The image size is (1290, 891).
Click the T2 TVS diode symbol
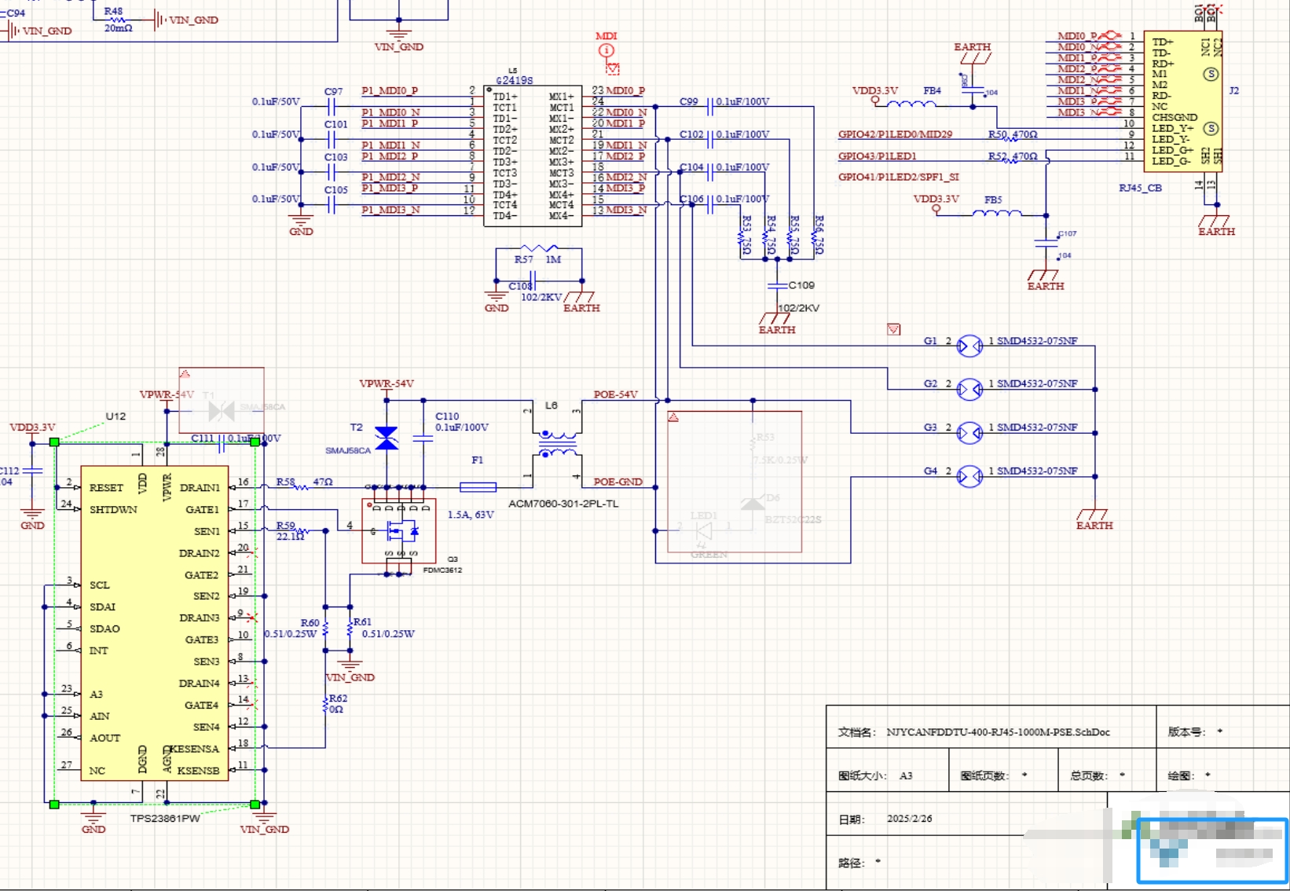point(387,438)
